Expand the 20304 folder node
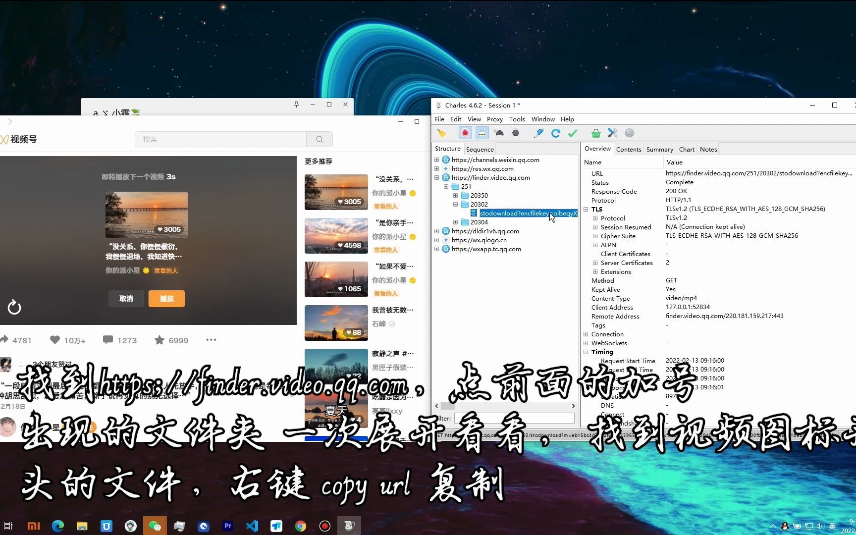Image resolution: width=856 pixels, height=535 pixels. [x=455, y=222]
